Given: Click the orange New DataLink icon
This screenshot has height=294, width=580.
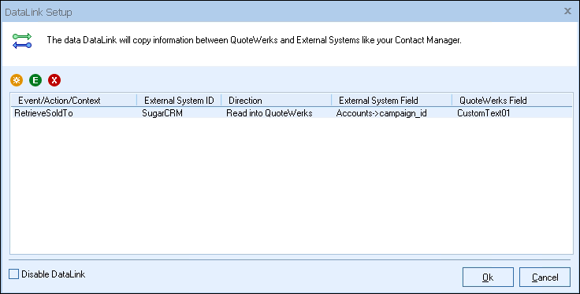Looking at the screenshot, I should pos(17,80).
